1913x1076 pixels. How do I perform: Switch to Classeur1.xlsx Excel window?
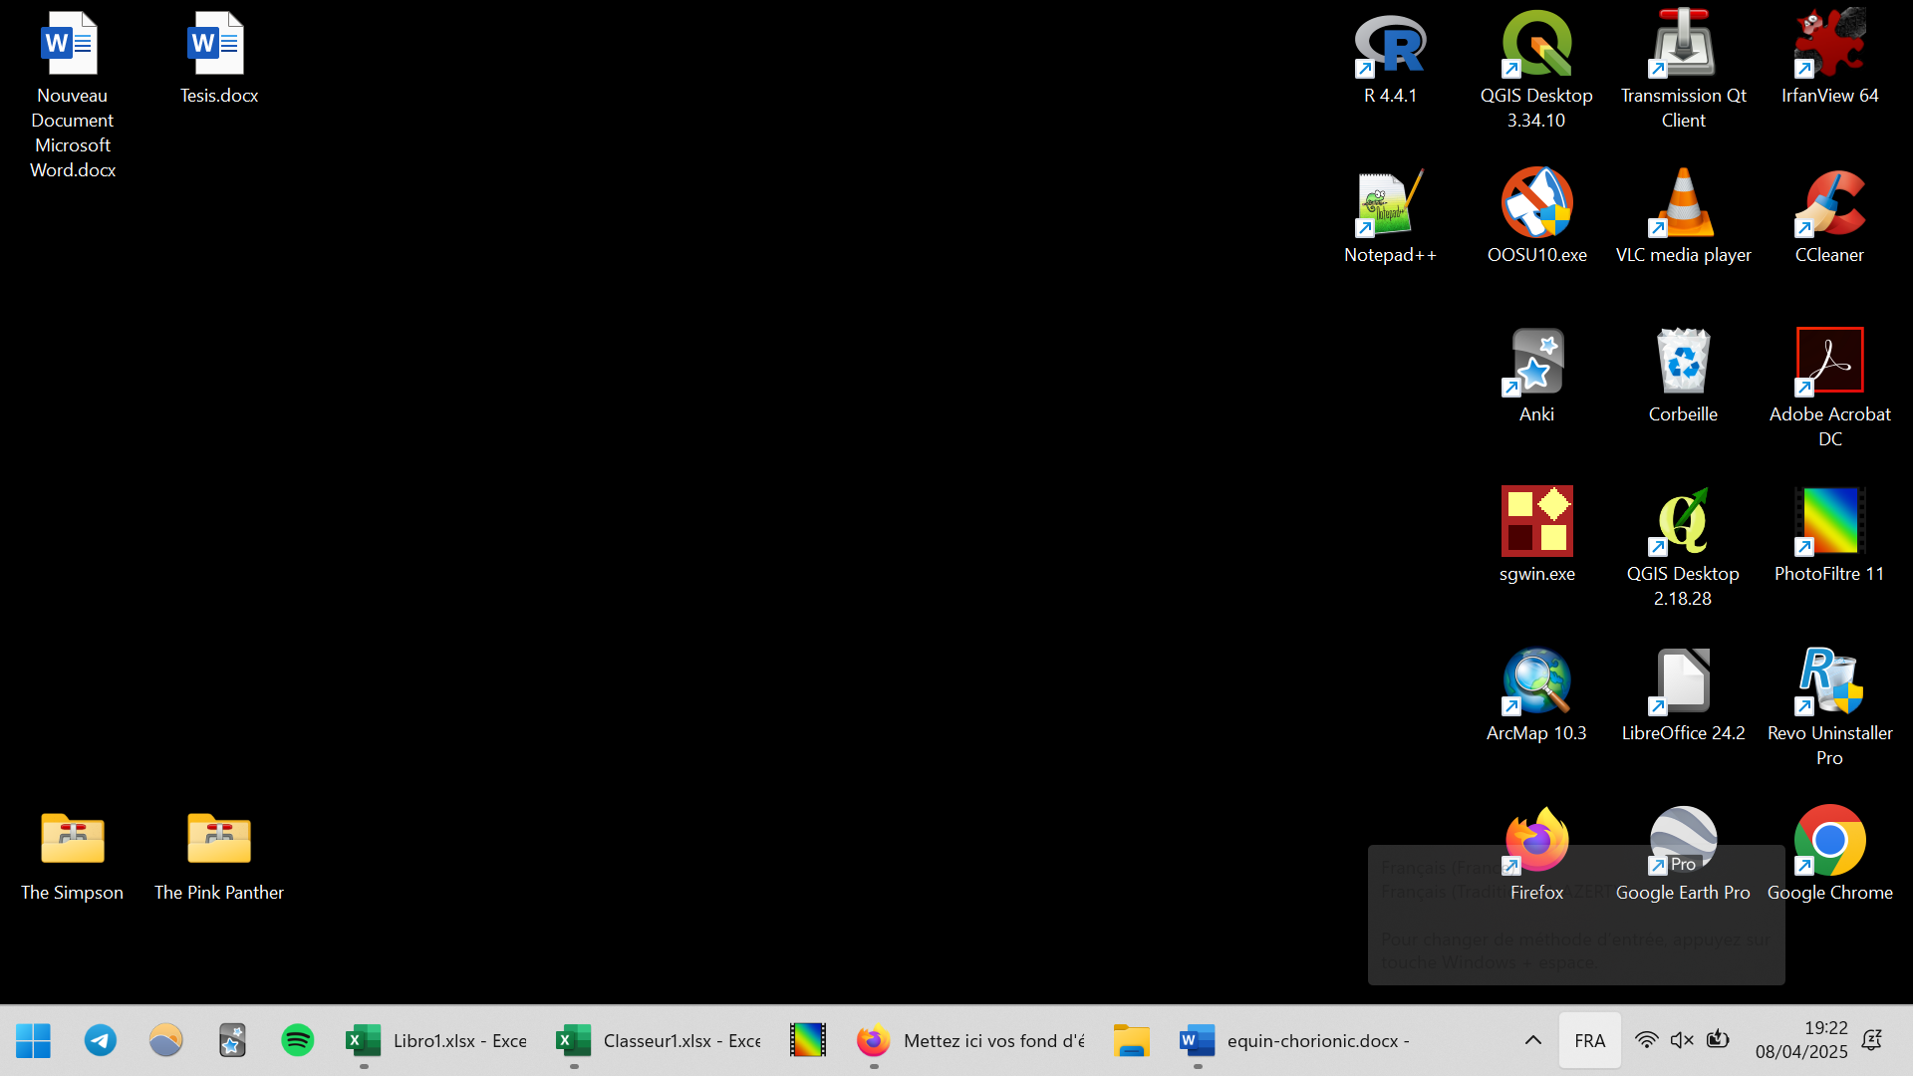[659, 1040]
